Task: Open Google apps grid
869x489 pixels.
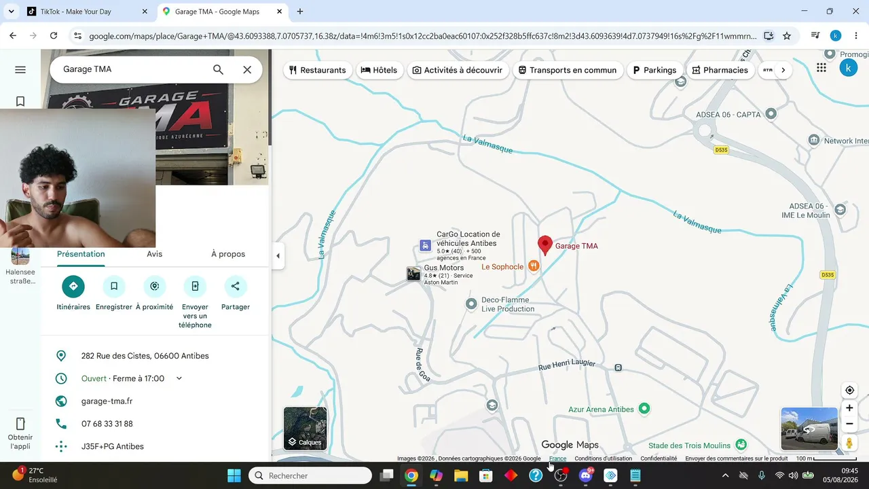Action: 821,68
